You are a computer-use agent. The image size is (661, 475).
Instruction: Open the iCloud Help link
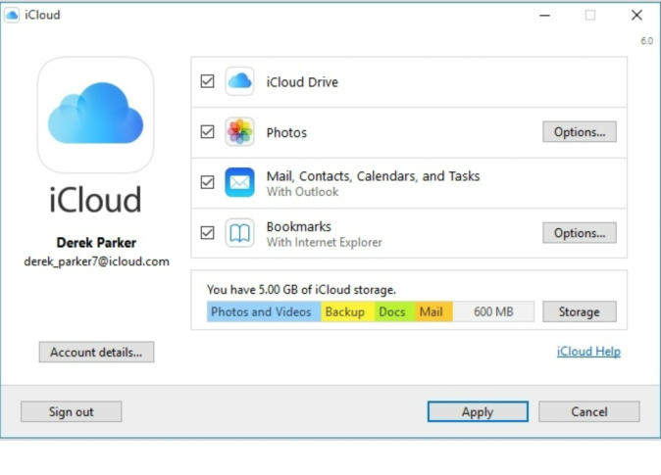(588, 352)
